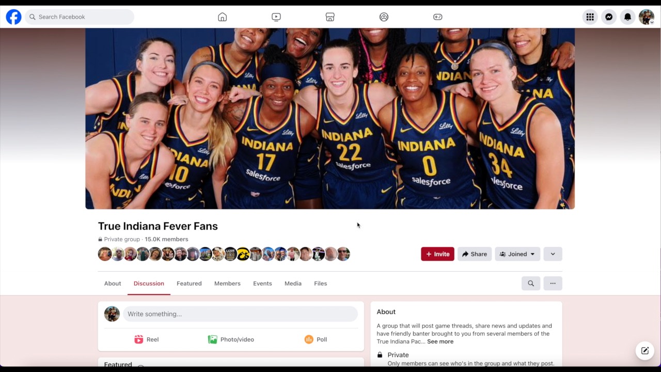The image size is (661, 372).
Task: Open the Home feed icon
Action: coord(223,17)
